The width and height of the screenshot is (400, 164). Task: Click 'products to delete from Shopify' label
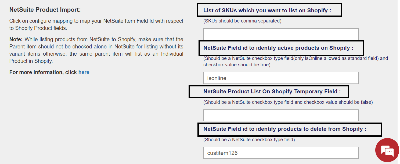[285, 129]
